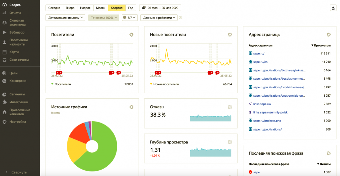Click the calendar icon in the date range
Viewport: 340px width, 176px height.
point(144,8)
